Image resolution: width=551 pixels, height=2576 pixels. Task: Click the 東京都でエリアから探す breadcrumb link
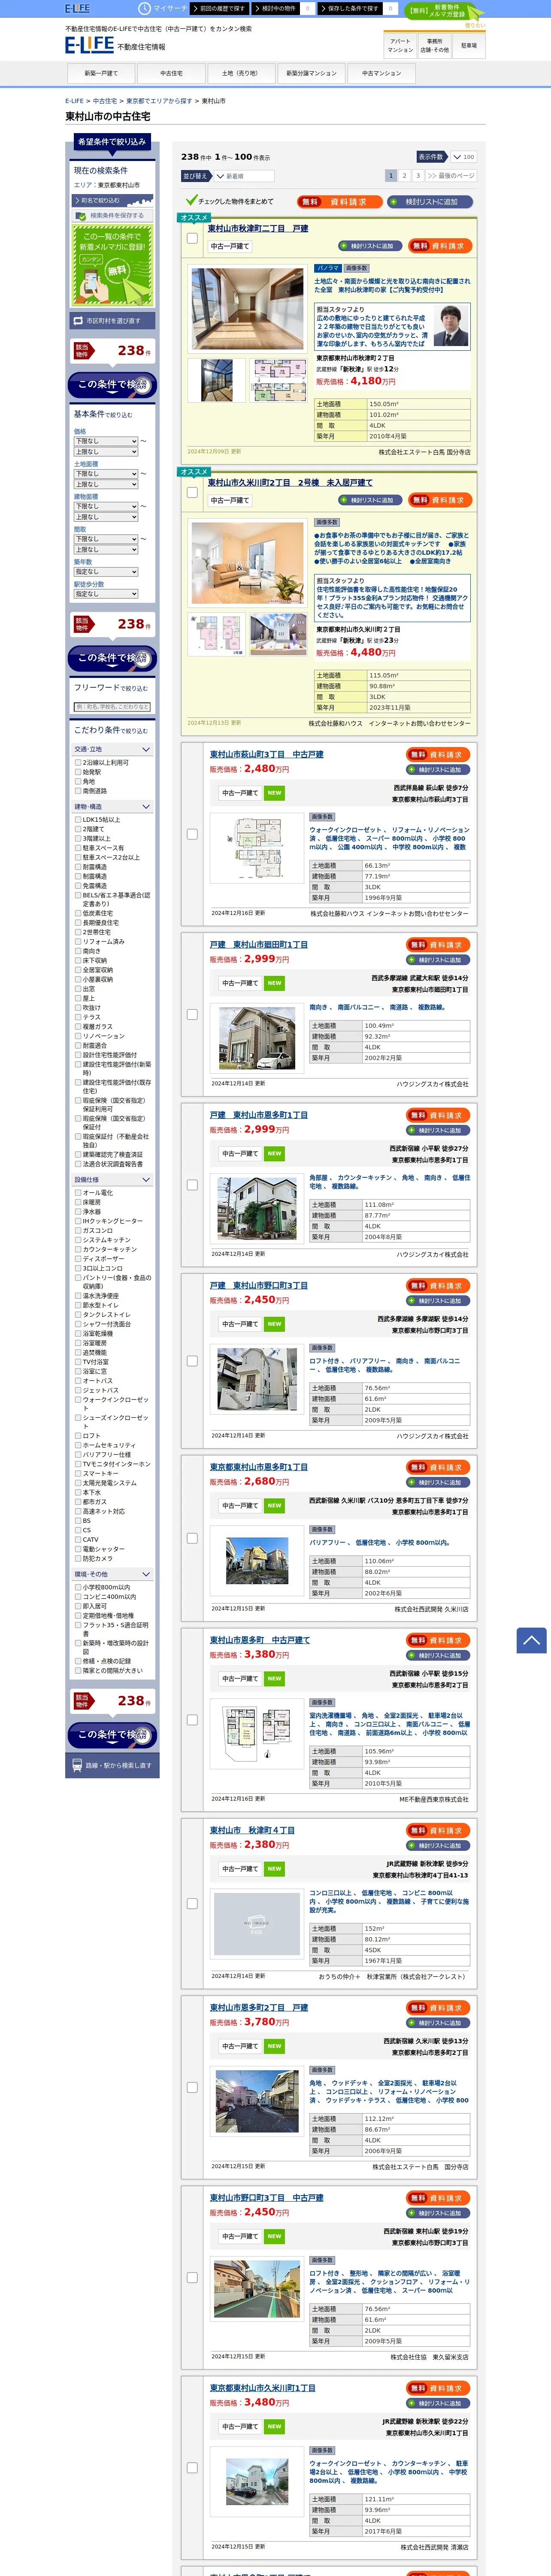159,101
